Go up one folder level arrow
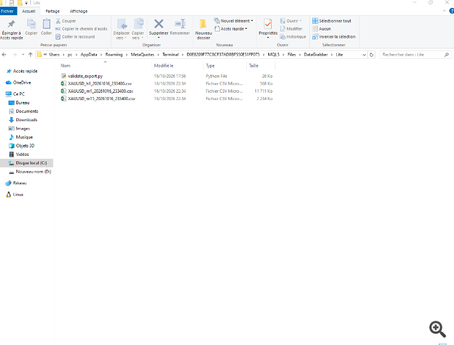 pyautogui.click(x=30, y=55)
